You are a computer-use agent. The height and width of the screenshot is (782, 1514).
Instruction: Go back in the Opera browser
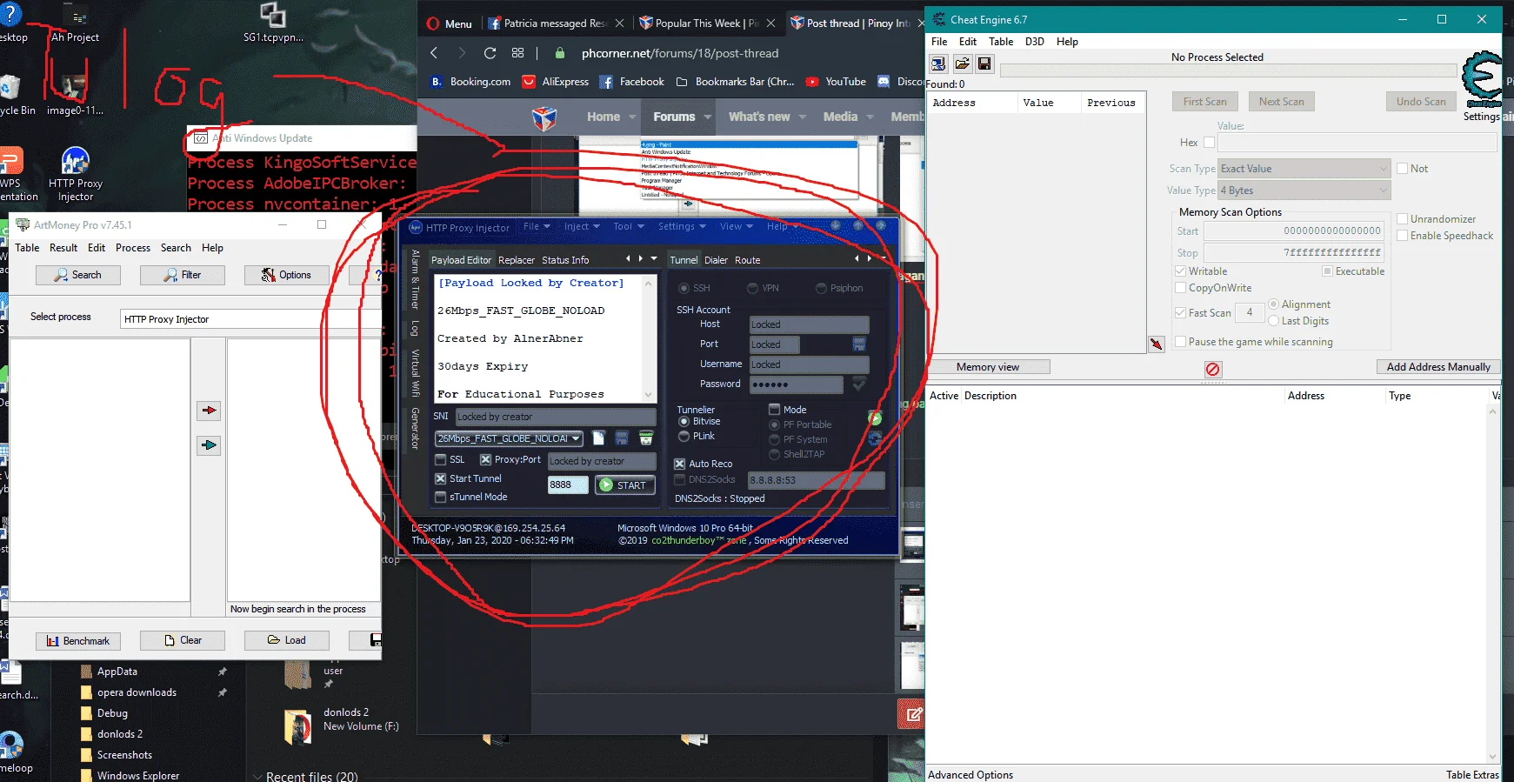tap(434, 53)
